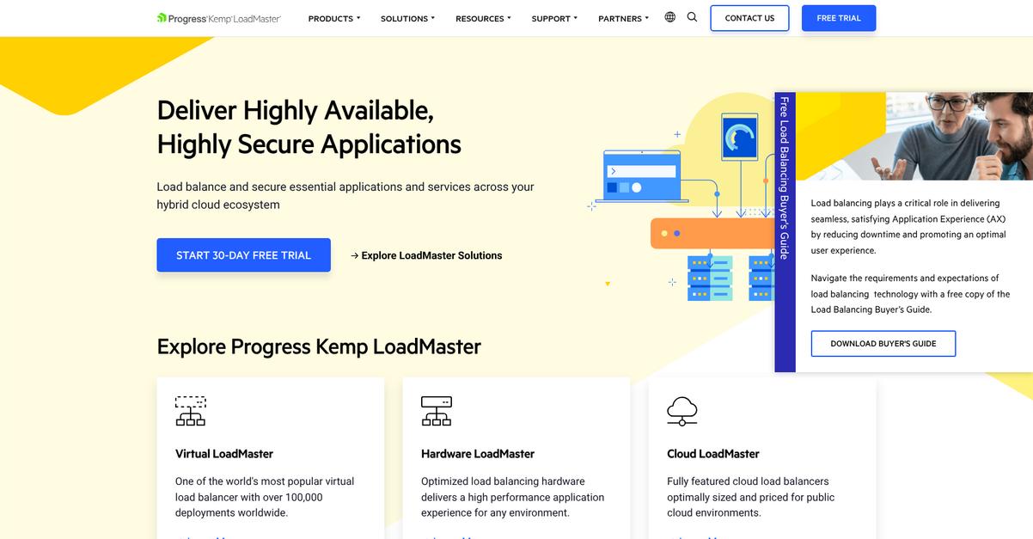Click the Progress Kemp LoadMaster logo

[x=219, y=18]
